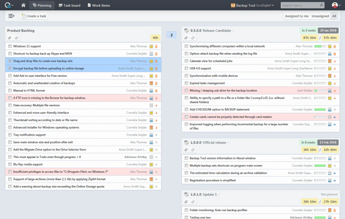Viewport: 345px width, 219px height.
Task: Click the Not planned label for Update 1
Action: pyautogui.click(x=329, y=194)
